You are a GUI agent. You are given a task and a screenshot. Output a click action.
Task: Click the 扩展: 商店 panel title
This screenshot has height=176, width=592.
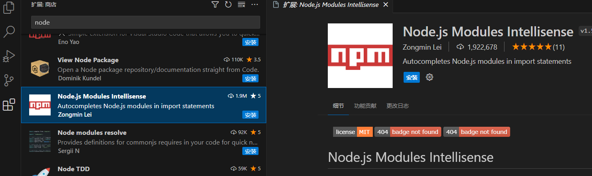44,4
